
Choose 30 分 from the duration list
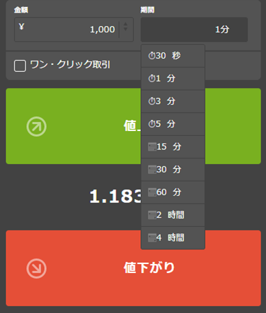173,170
